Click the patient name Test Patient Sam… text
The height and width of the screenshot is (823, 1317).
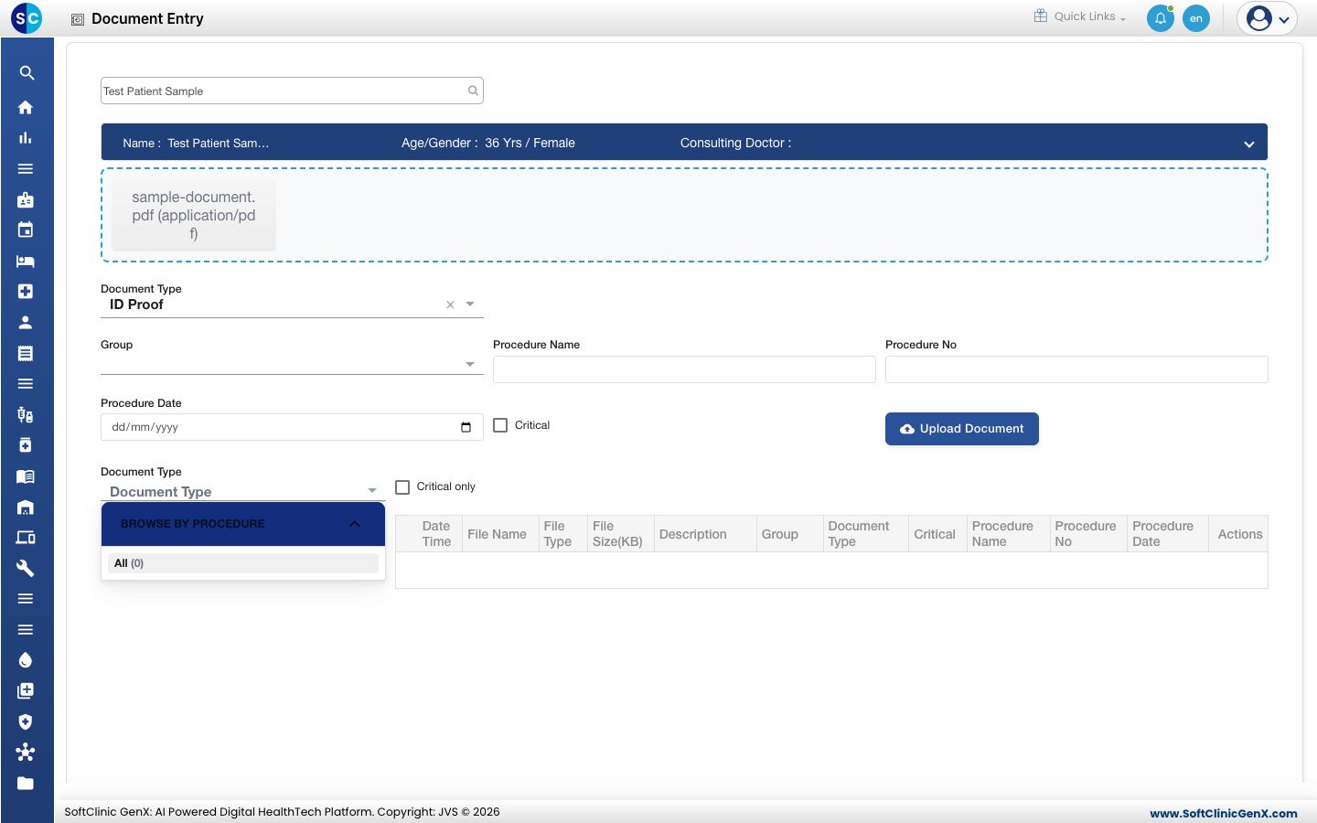(x=219, y=144)
